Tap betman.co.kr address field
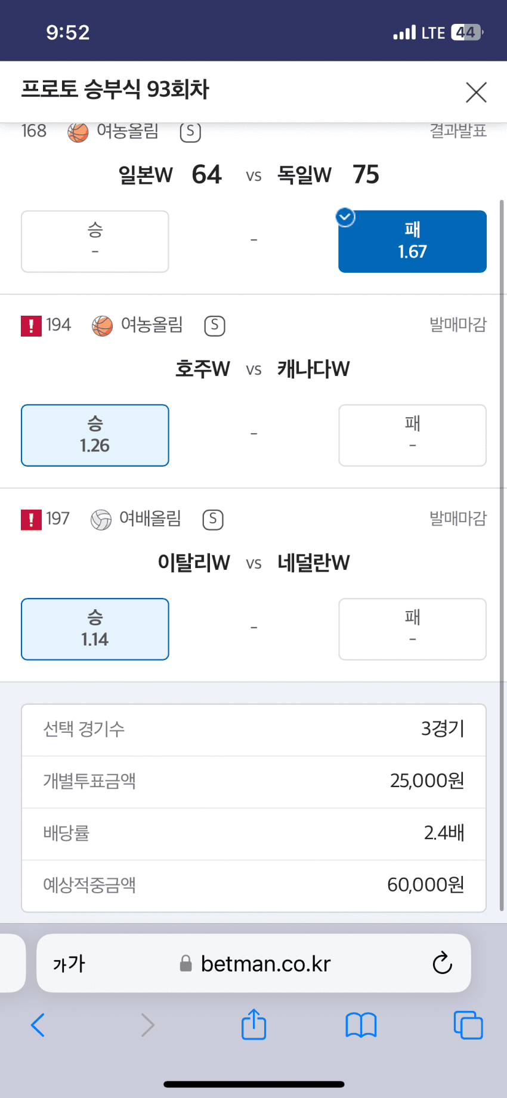 click(x=265, y=963)
